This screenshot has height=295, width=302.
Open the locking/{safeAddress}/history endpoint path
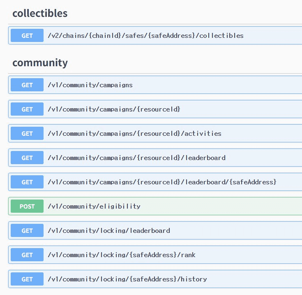(x=127, y=279)
